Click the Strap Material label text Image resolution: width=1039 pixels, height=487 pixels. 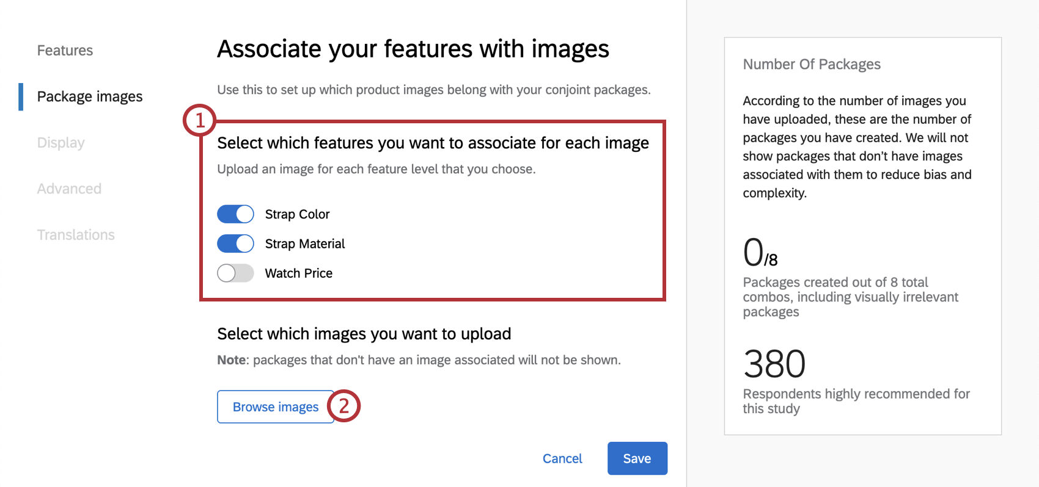coord(304,243)
